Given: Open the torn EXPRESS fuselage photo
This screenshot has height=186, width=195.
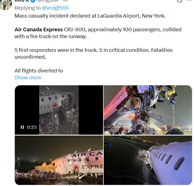Looking at the screenshot, I should [148, 110].
